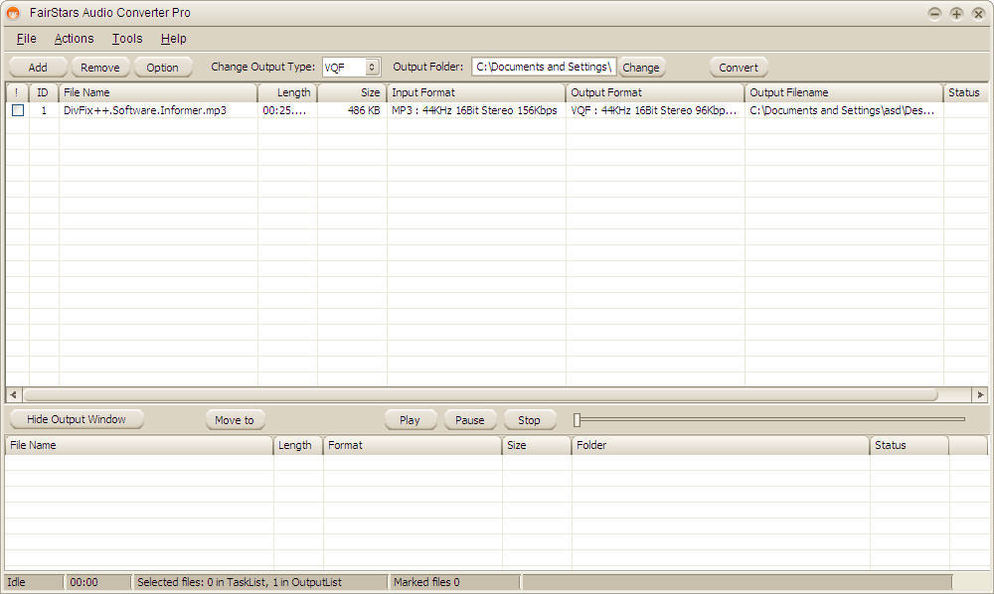Click the Add button
994x594 pixels.
click(38, 68)
